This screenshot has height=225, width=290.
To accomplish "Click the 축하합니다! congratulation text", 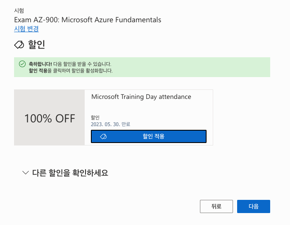I will (40, 64).
